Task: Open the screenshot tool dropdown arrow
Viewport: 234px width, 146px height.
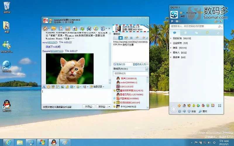Action: coord(74,87)
